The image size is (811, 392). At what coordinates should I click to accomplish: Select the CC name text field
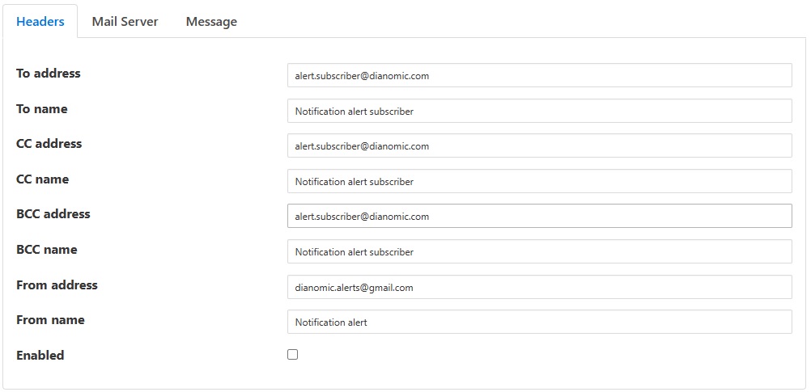(x=539, y=181)
